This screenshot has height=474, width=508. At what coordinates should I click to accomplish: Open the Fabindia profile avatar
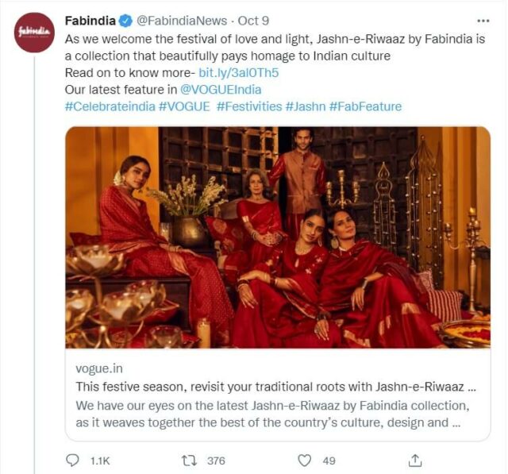click(x=35, y=33)
